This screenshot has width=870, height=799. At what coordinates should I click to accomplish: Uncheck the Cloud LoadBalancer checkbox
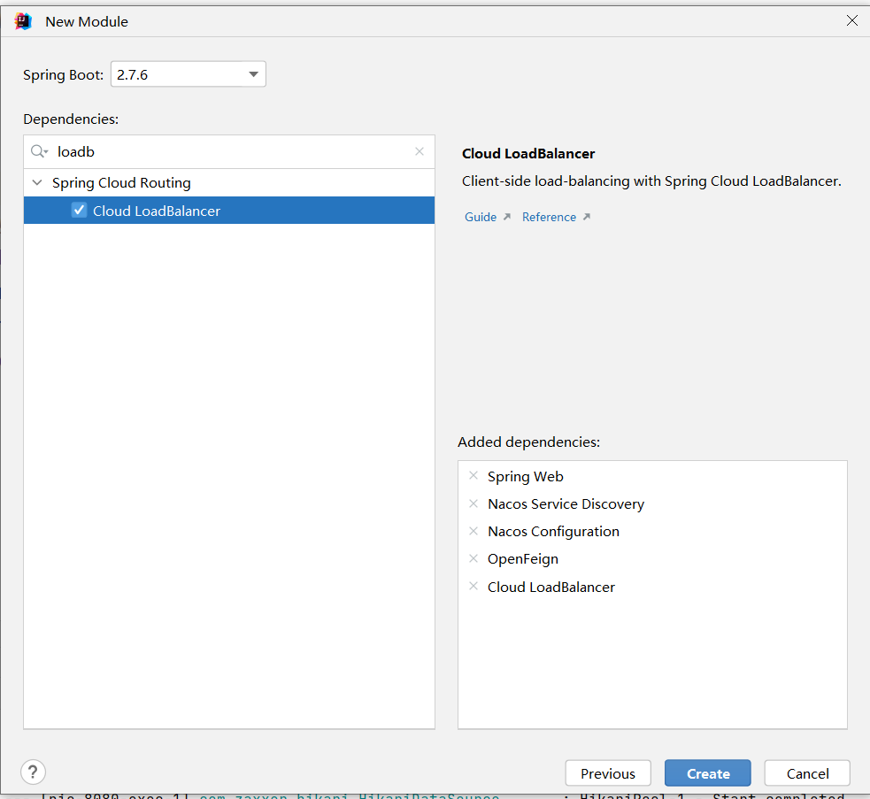(x=80, y=211)
